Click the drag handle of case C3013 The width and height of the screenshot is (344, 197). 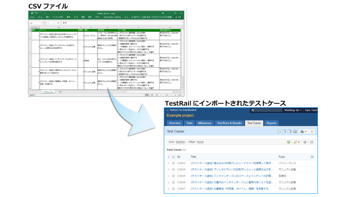(x=168, y=163)
